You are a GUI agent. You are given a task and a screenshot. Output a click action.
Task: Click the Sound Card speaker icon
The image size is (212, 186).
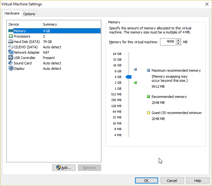point(11,63)
